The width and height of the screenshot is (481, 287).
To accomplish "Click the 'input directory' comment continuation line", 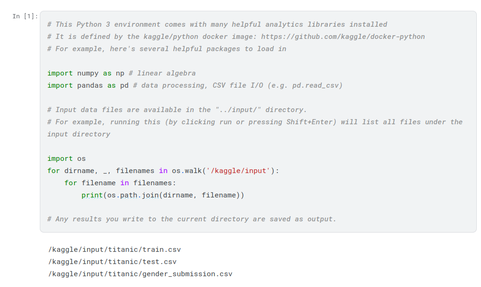I will coord(79,134).
